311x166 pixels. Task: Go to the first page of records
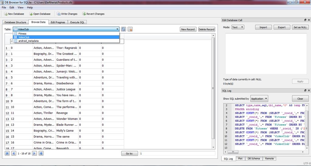point(7,153)
